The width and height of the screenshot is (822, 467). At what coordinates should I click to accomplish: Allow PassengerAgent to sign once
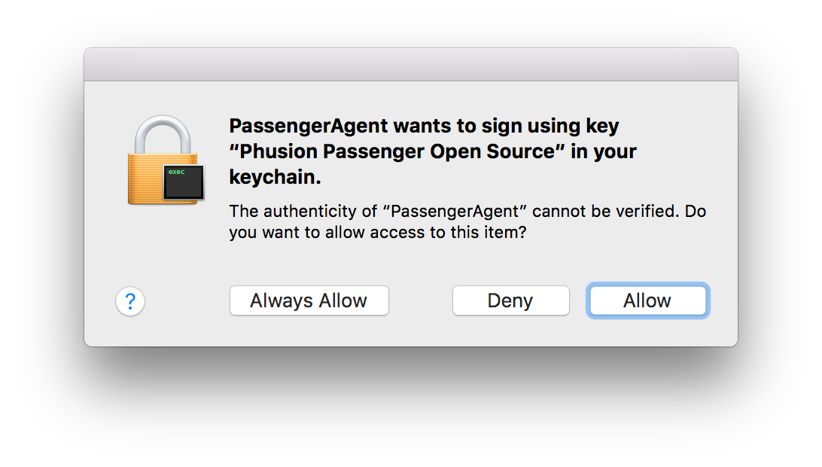point(647,301)
